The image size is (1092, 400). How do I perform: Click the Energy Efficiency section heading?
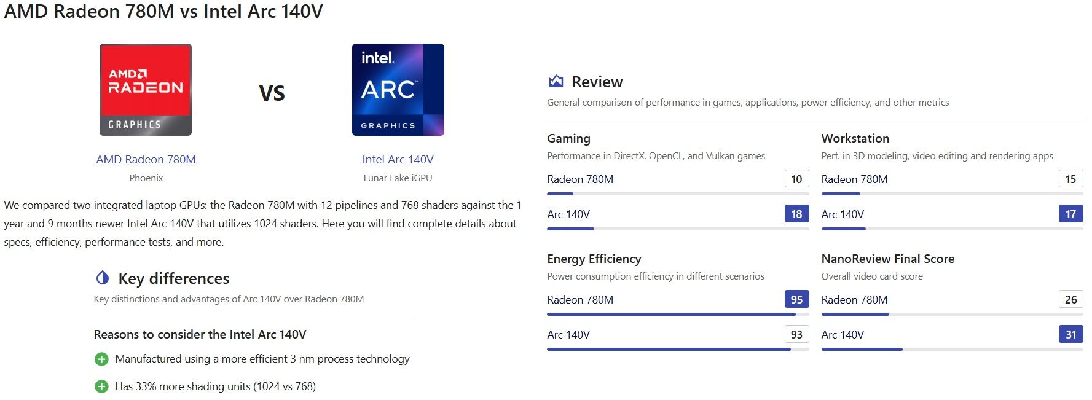coord(594,259)
